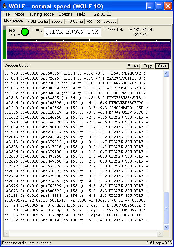Open the Options menu

(65, 14)
